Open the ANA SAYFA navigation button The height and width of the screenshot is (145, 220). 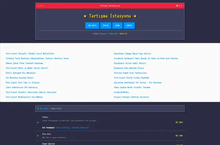(x=92, y=25)
